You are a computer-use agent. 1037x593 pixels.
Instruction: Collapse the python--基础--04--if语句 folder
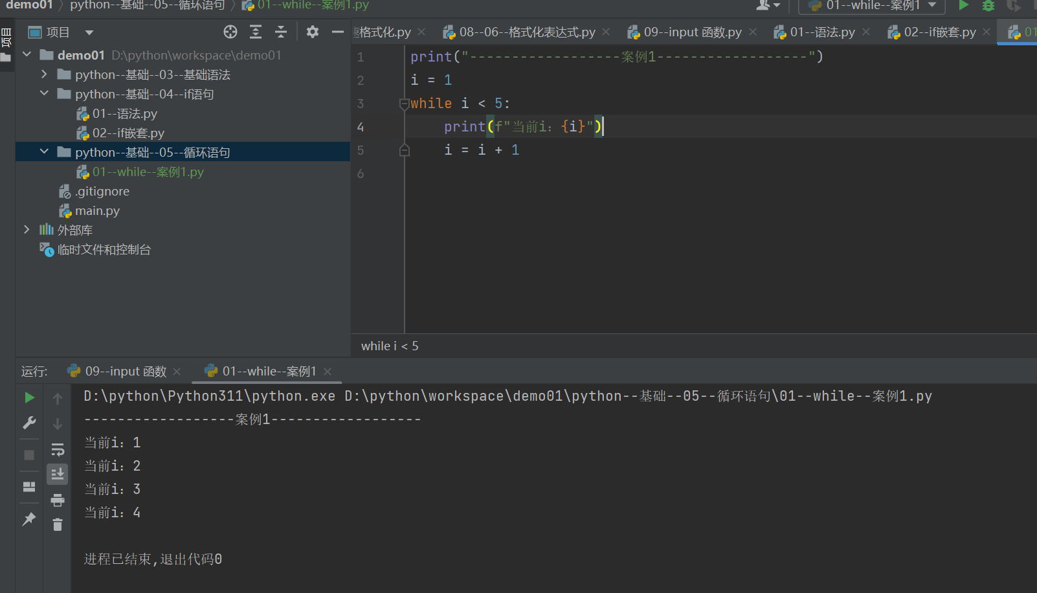[44, 94]
